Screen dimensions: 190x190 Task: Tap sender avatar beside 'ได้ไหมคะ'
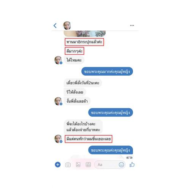(x=58, y=60)
